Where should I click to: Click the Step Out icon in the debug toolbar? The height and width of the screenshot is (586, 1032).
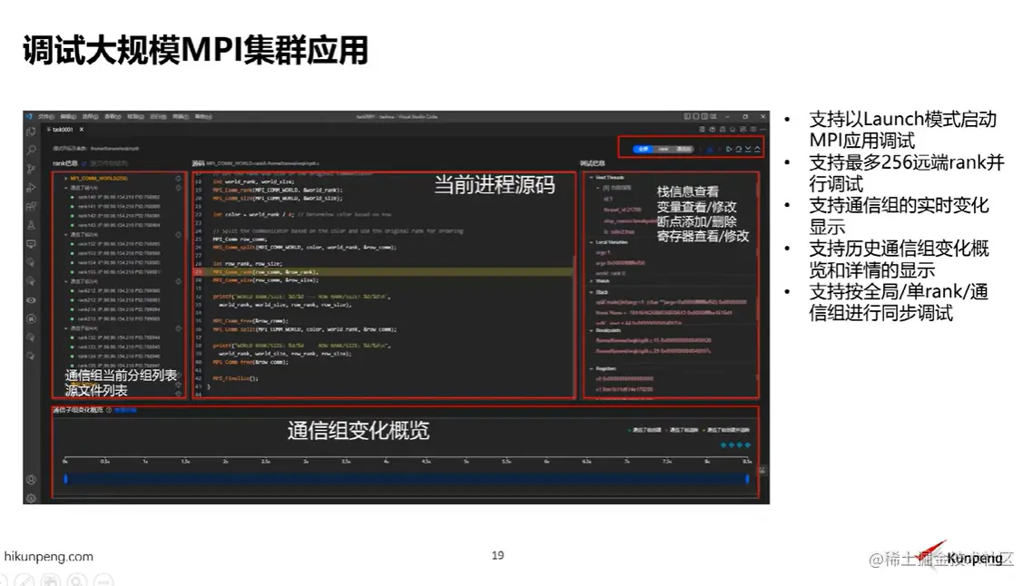758,149
